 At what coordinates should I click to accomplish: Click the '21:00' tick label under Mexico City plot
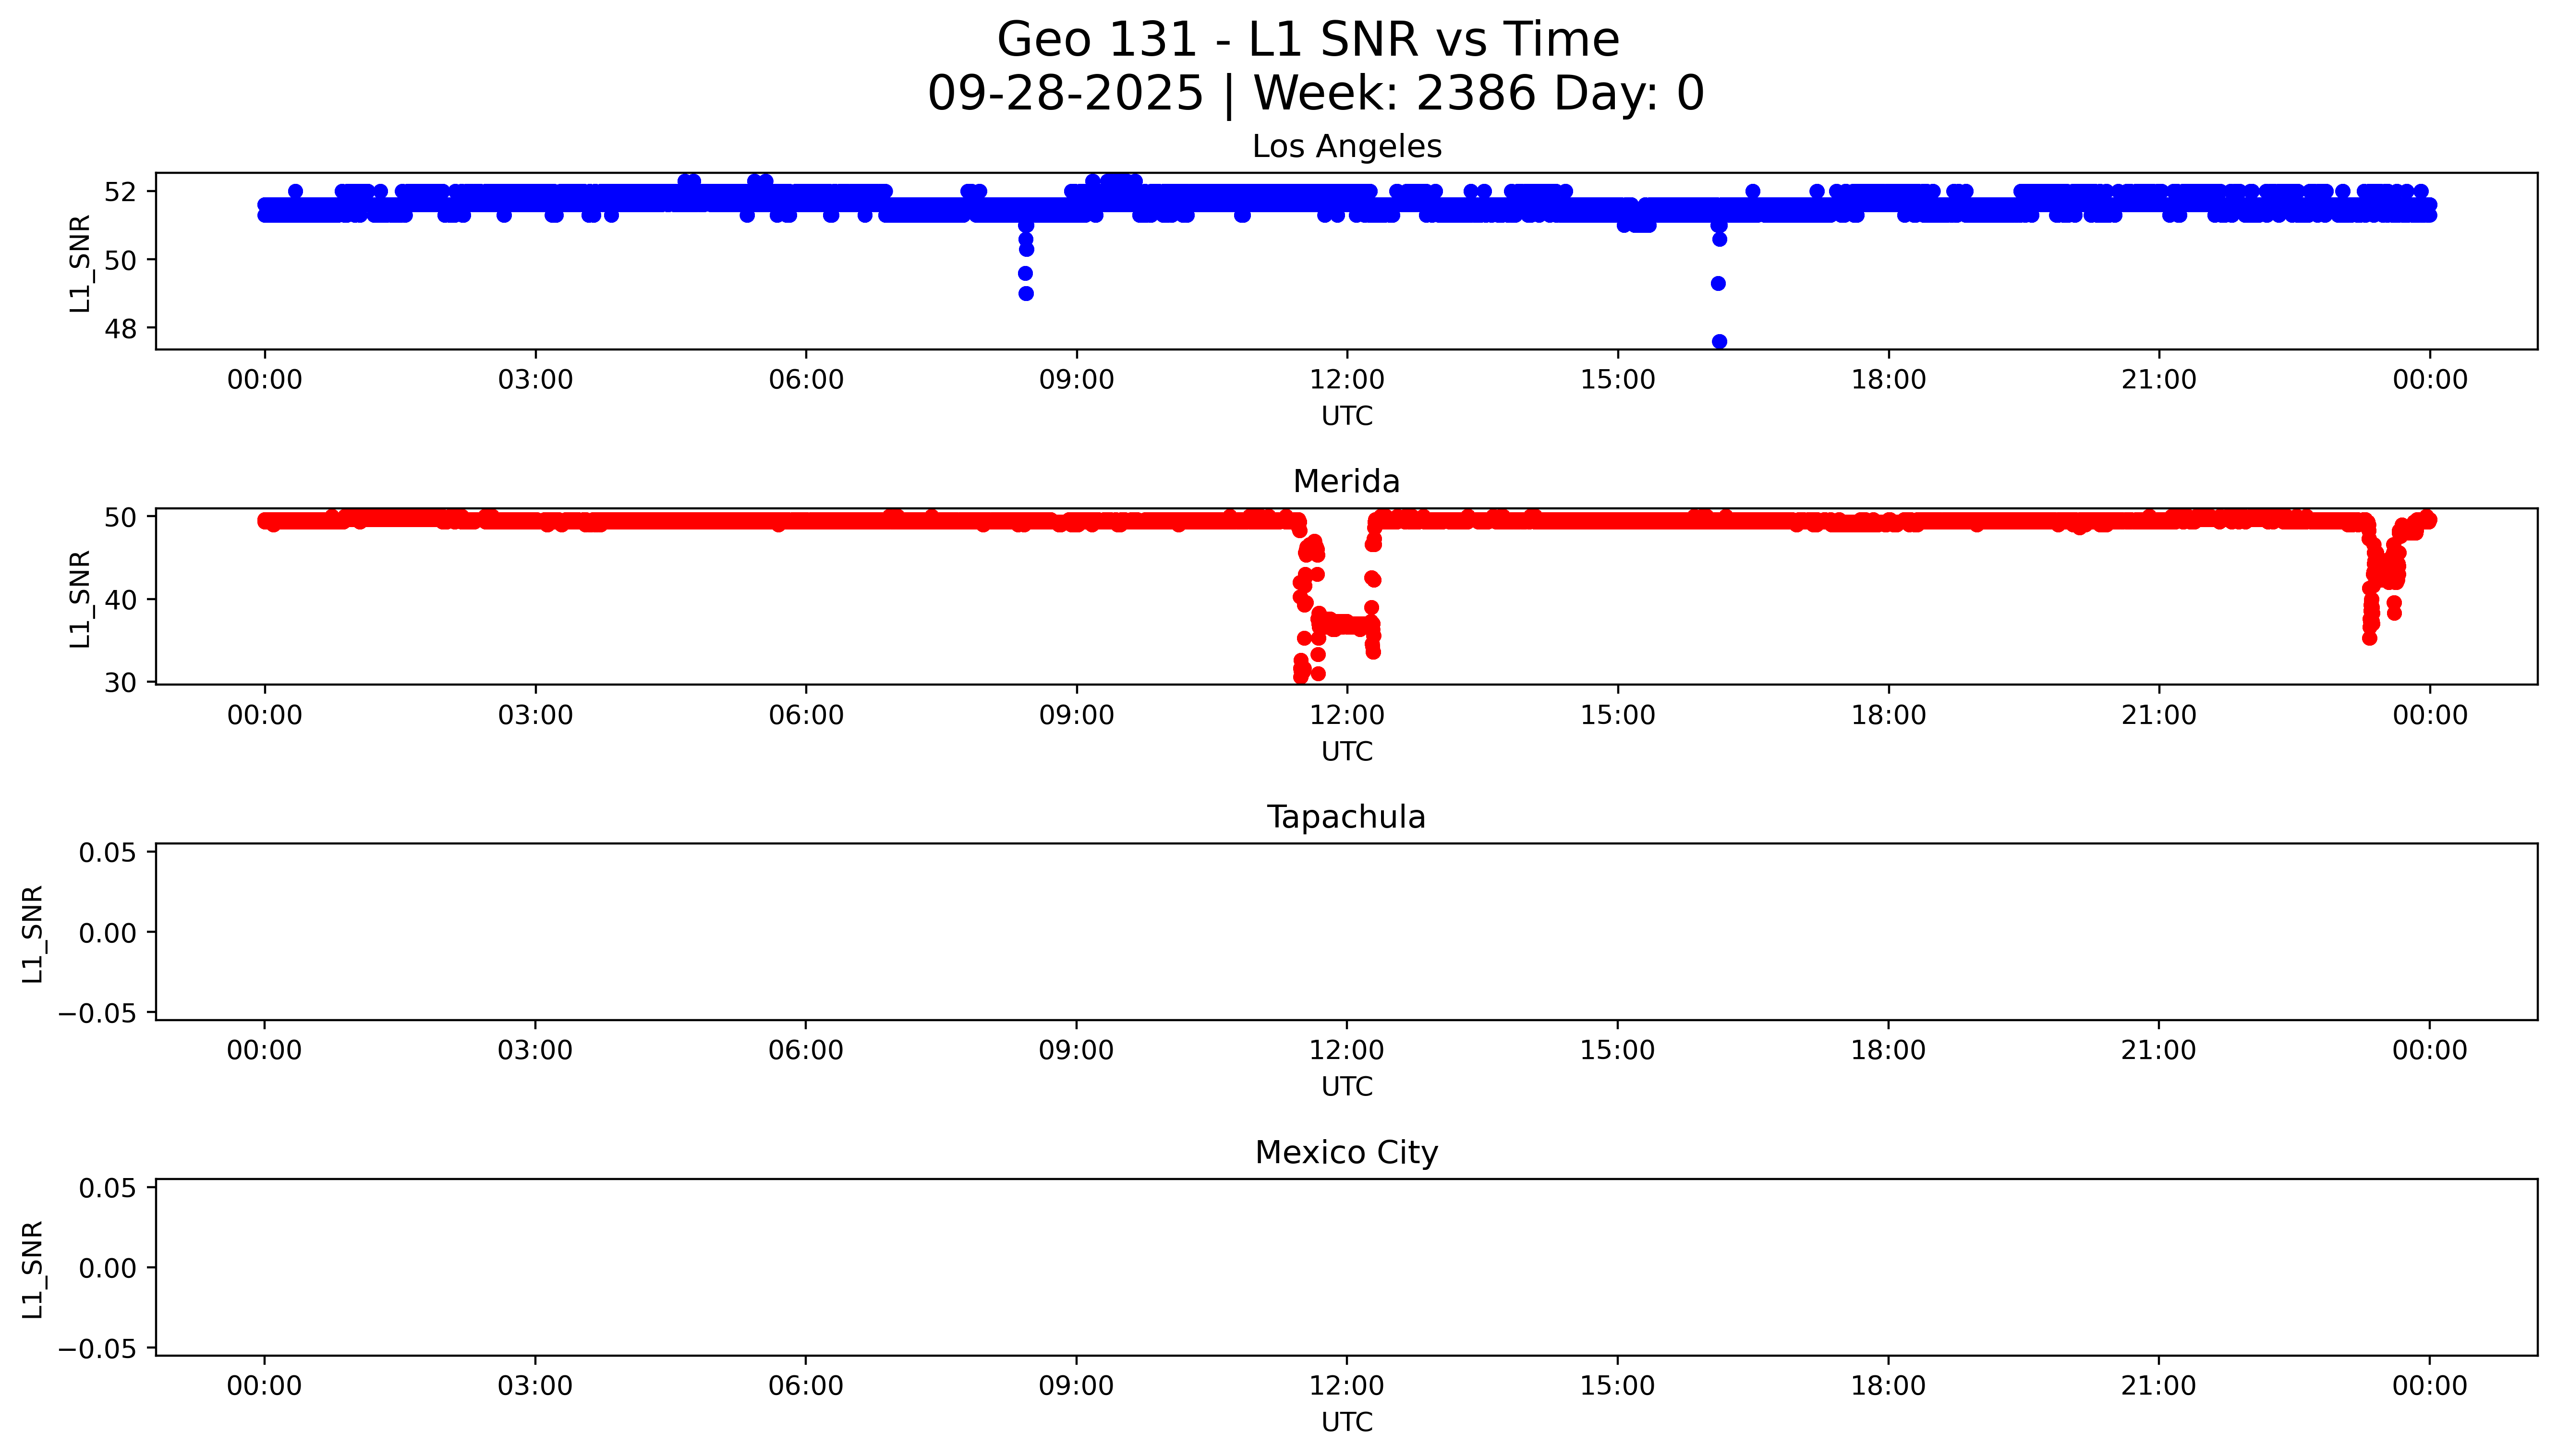pyautogui.click(x=2158, y=1386)
